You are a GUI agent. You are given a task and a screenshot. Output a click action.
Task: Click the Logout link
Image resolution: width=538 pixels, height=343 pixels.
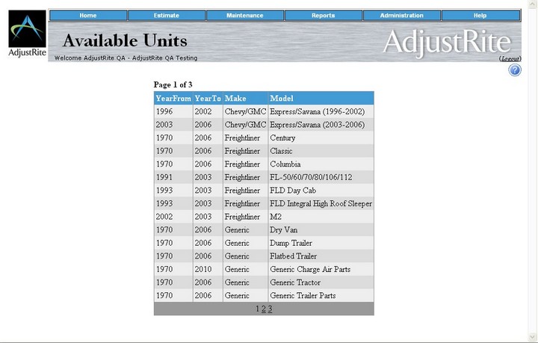coord(510,58)
